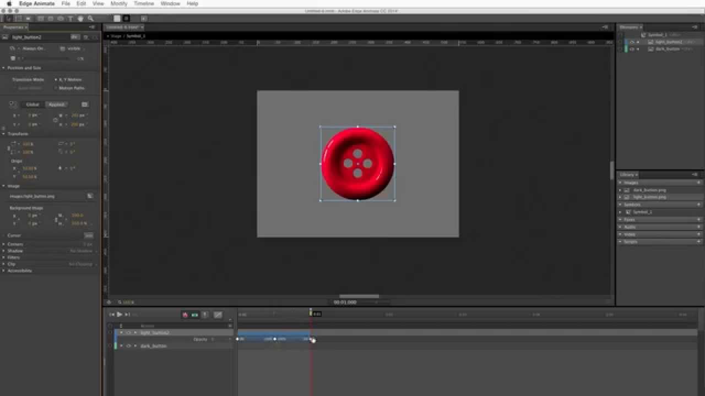Toggle the Pin on the timeline
The image size is (705, 396).
[205, 315]
